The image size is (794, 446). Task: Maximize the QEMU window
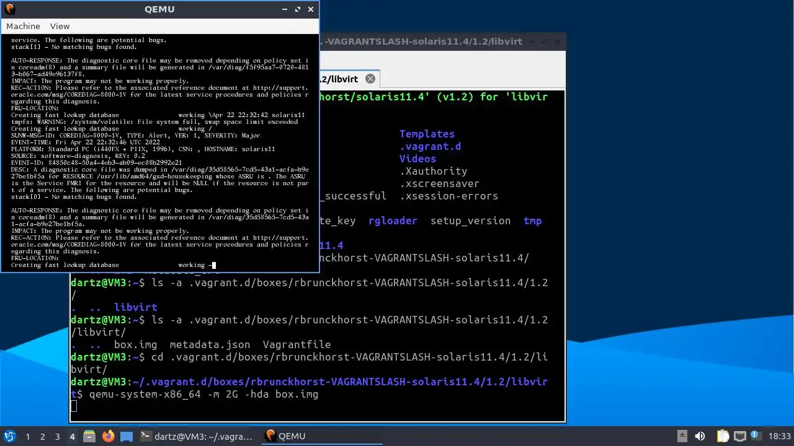pos(298,9)
